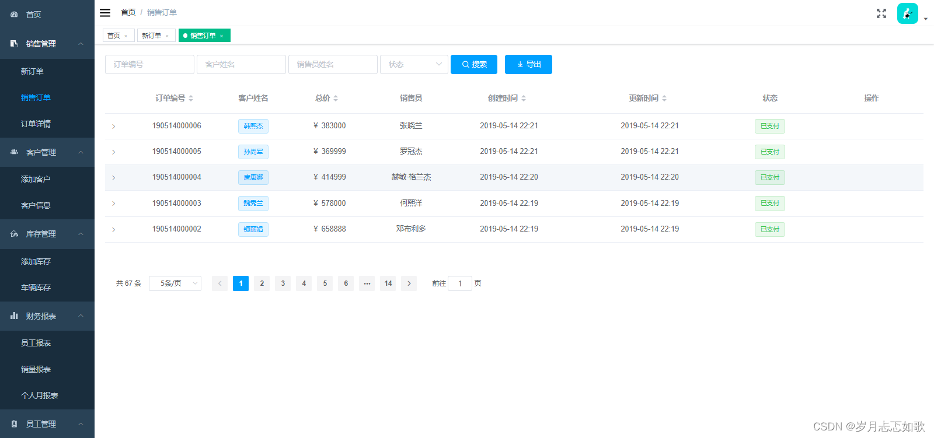934x438 pixels.
Task: Focus the 销售员姓名 search field
Action: point(333,64)
